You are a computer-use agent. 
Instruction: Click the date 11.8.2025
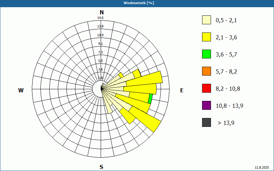(x=262, y=168)
